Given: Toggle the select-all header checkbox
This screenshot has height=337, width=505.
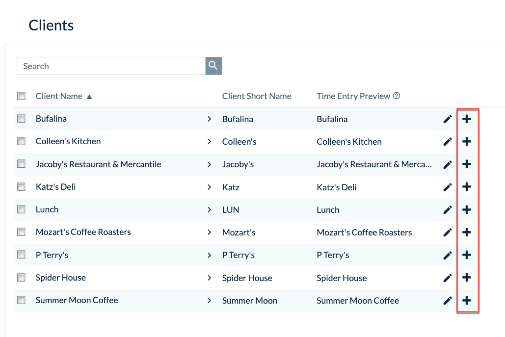Looking at the screenshot, I should [21, 96].
